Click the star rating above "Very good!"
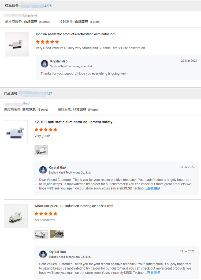This screenshot has width=201, height=280. [x=46, y=130]
